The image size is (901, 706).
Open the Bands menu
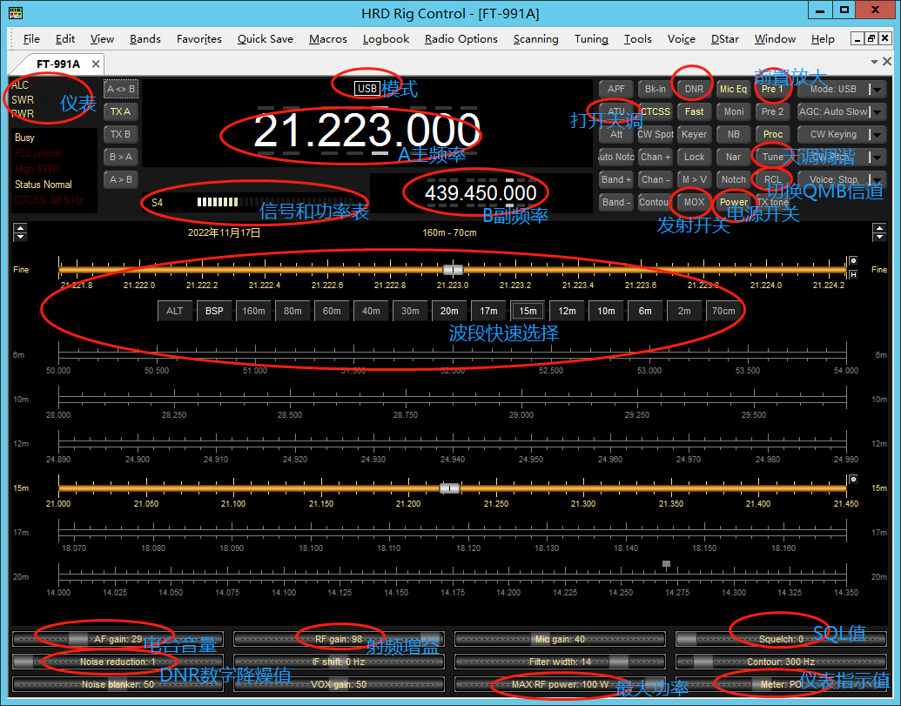pyautogui.click(x=145, y=38)
